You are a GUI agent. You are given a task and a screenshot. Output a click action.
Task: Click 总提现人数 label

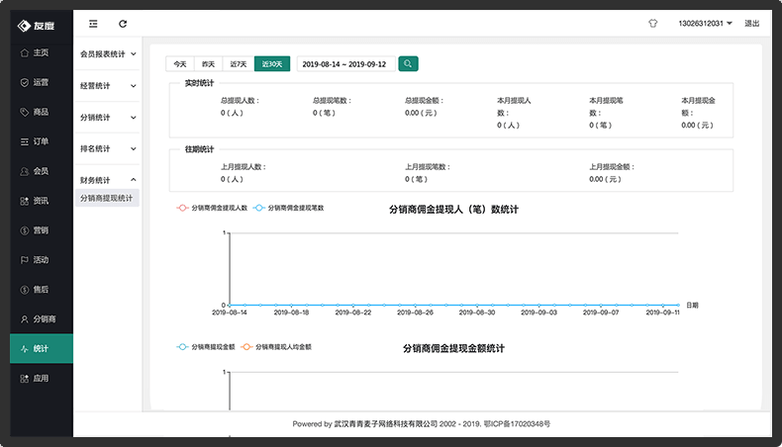point(240,101)
